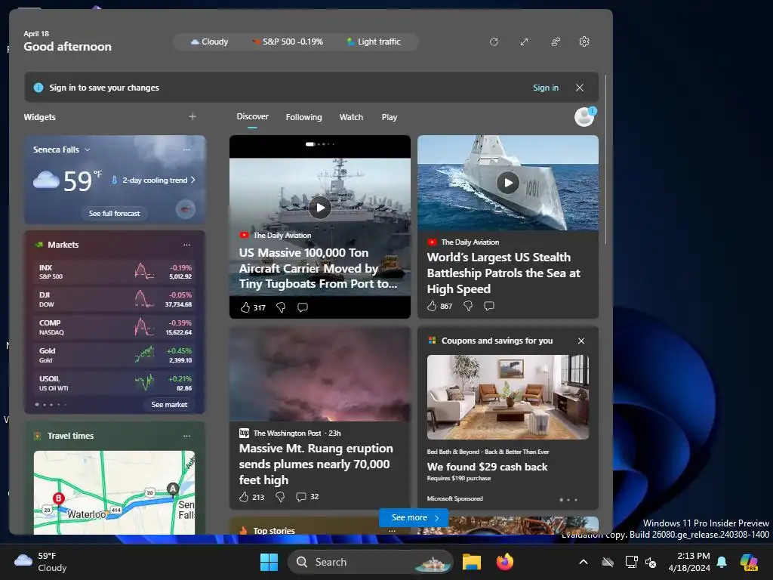Expand Seneca Falls location dropdown

[x=88, y=150]
